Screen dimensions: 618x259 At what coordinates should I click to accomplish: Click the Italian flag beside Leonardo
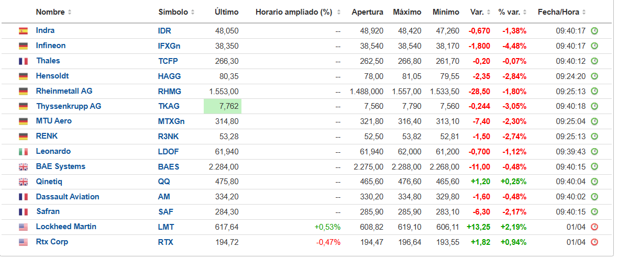pos(23,152)
